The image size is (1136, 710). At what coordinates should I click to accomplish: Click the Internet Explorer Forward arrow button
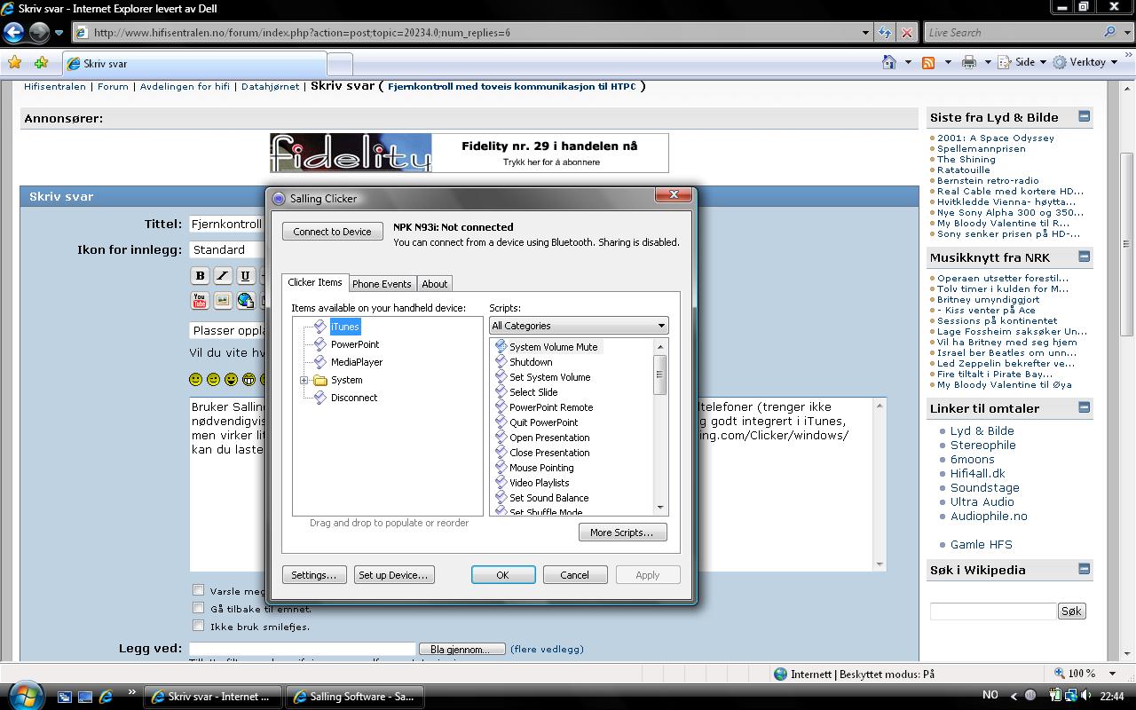[39, 33]
